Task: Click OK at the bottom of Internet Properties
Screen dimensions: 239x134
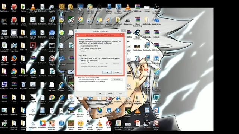Action: [100, 93]
